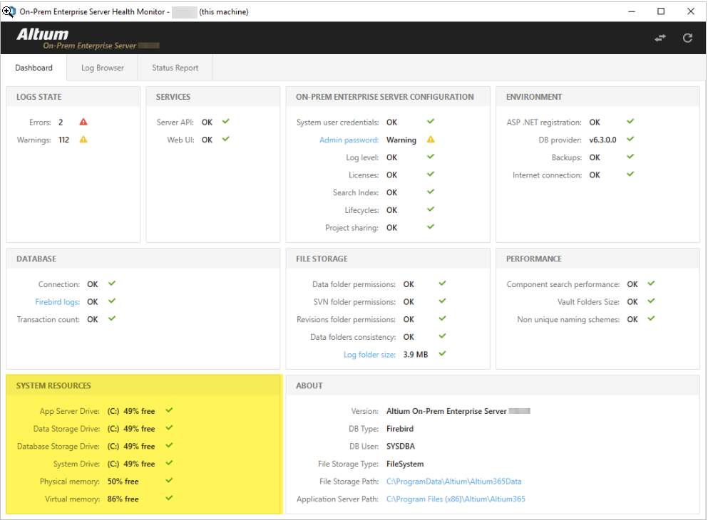The height and width of the screenshot is (520, 708).
Task: Click the Altium On-Prem Enterprise Server version text
Action: pyautogui.click(x=446, y=411)
